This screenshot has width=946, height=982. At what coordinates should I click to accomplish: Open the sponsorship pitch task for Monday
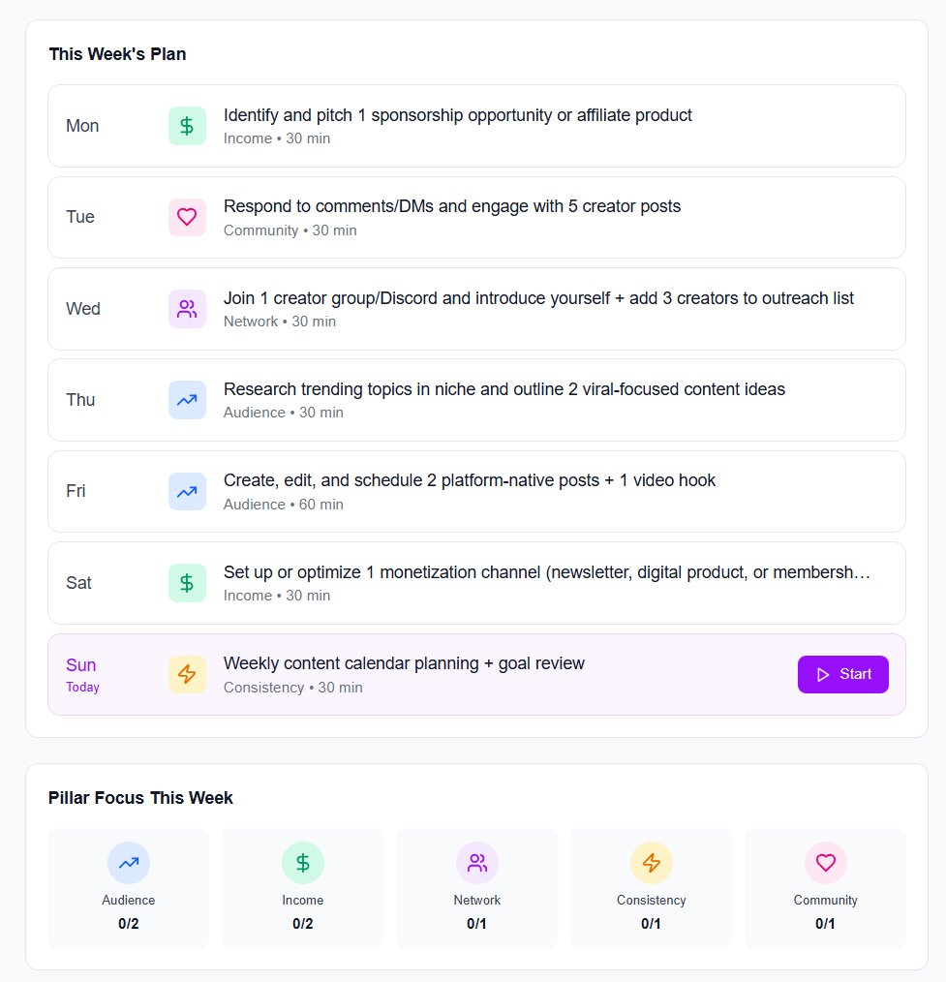(x=458, y=115)
